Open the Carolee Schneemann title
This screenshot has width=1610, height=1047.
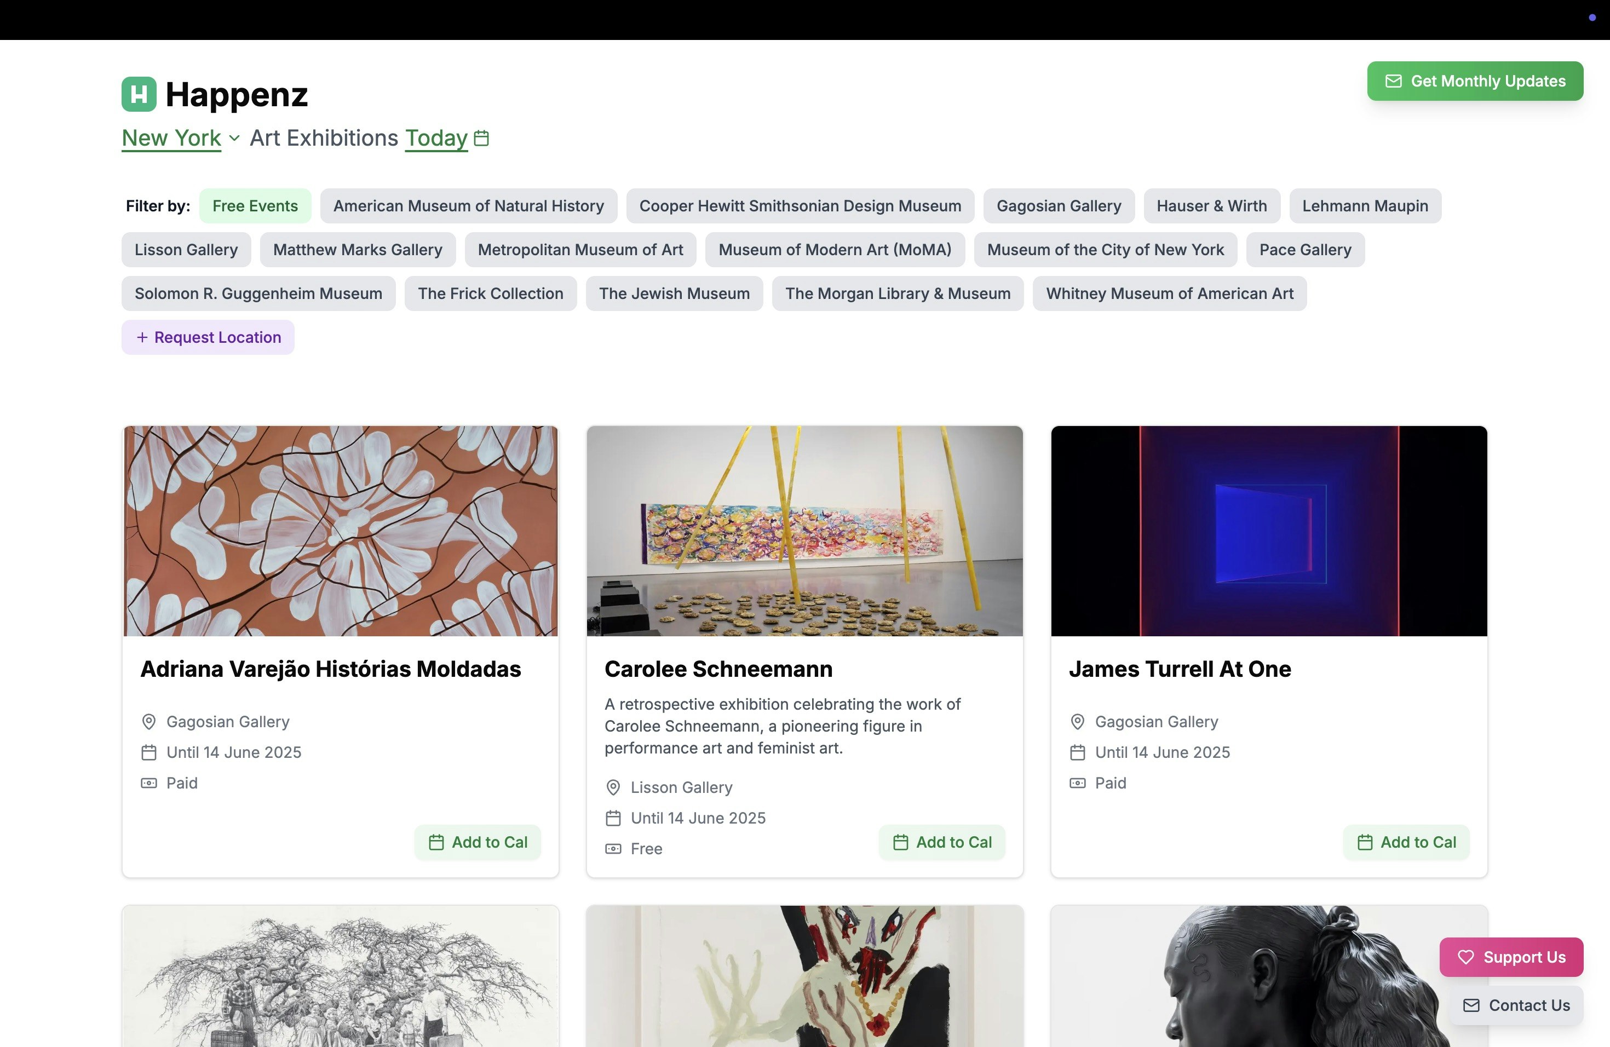pyautogui.click(x=718, y=669)
